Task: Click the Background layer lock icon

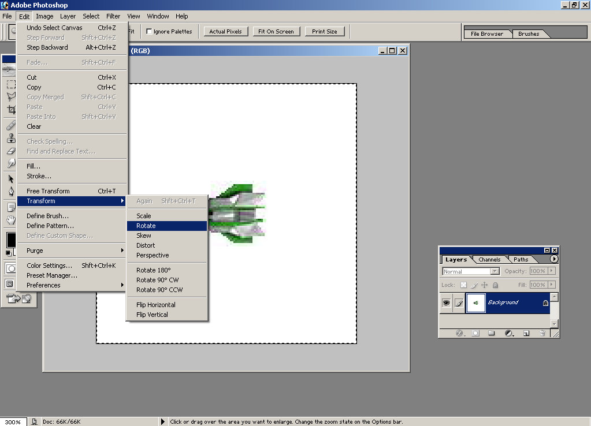Action: [x=545, y=303]
